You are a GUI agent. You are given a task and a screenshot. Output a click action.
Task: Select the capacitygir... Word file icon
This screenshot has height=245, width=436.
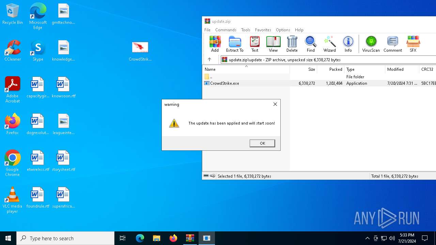click(x=38, y=87)
